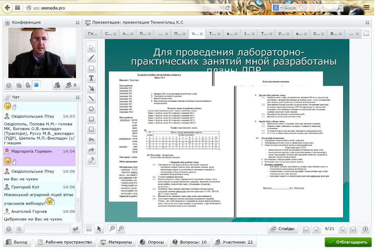Toggle the microphone under the video
The height and width of the screenshot is (249, 376).
[28, 85]
